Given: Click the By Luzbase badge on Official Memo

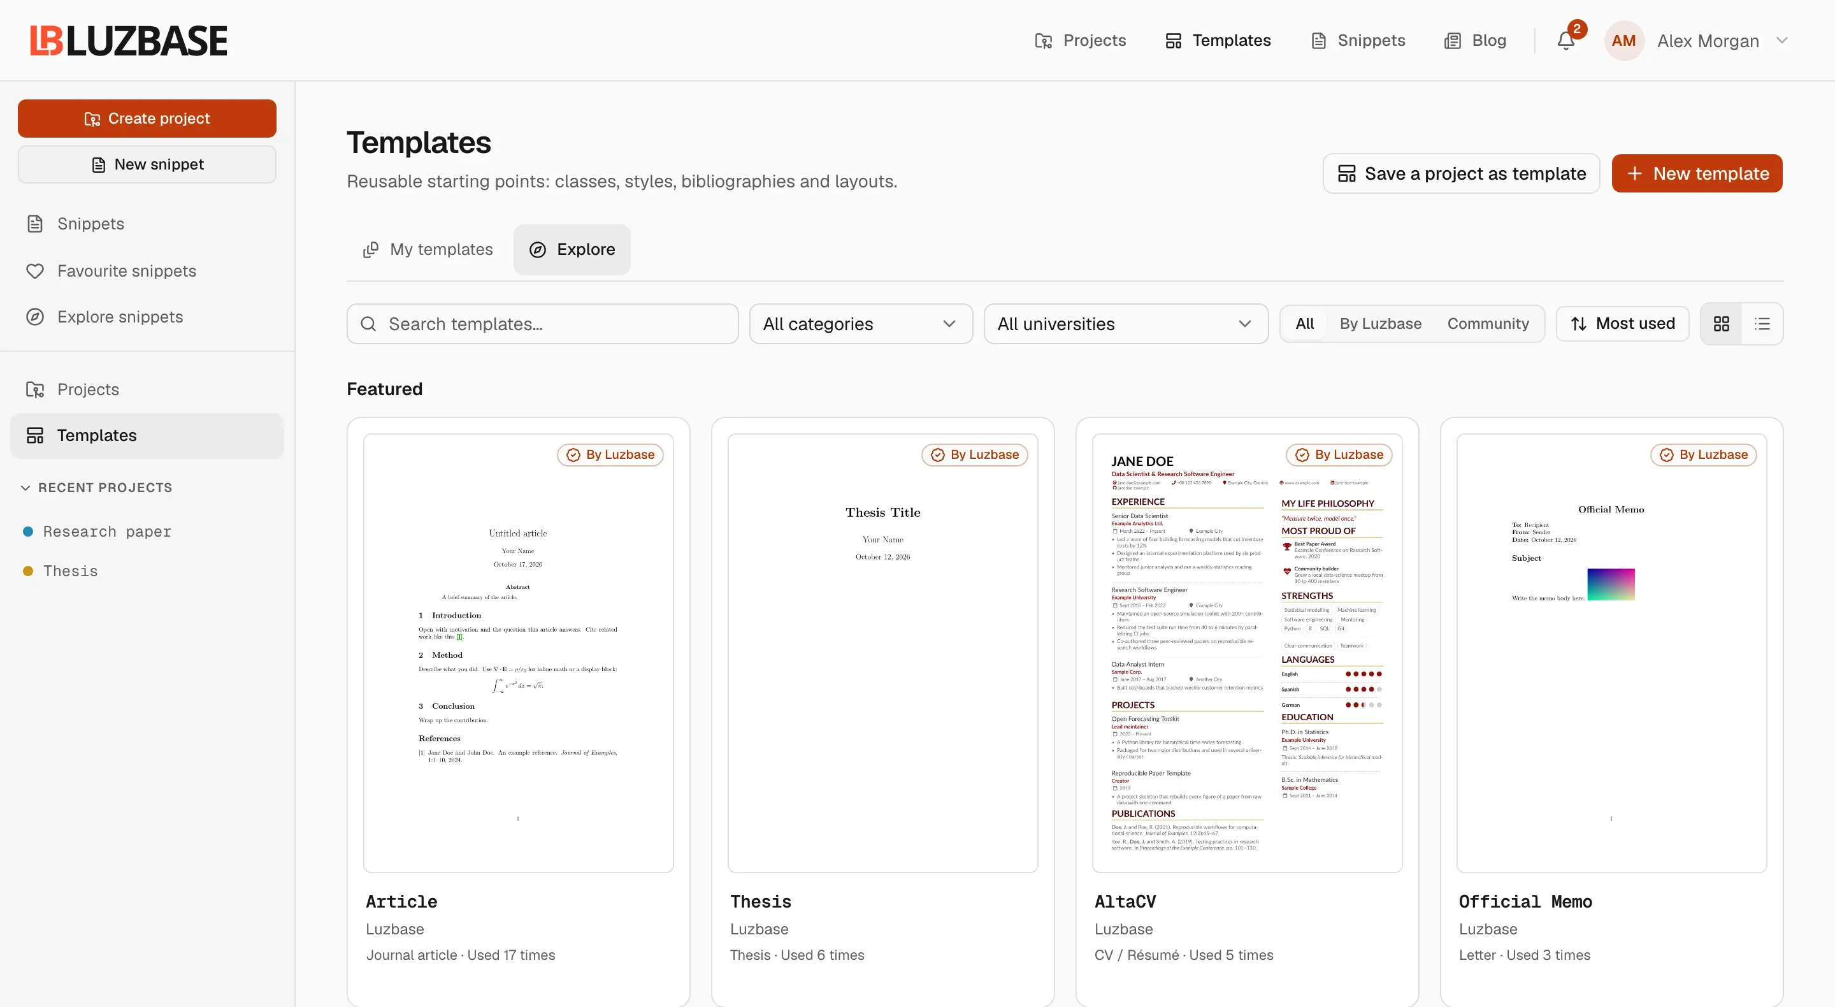Looking at the screenshot, I should pyautogui.click(x=1703, y=454).
